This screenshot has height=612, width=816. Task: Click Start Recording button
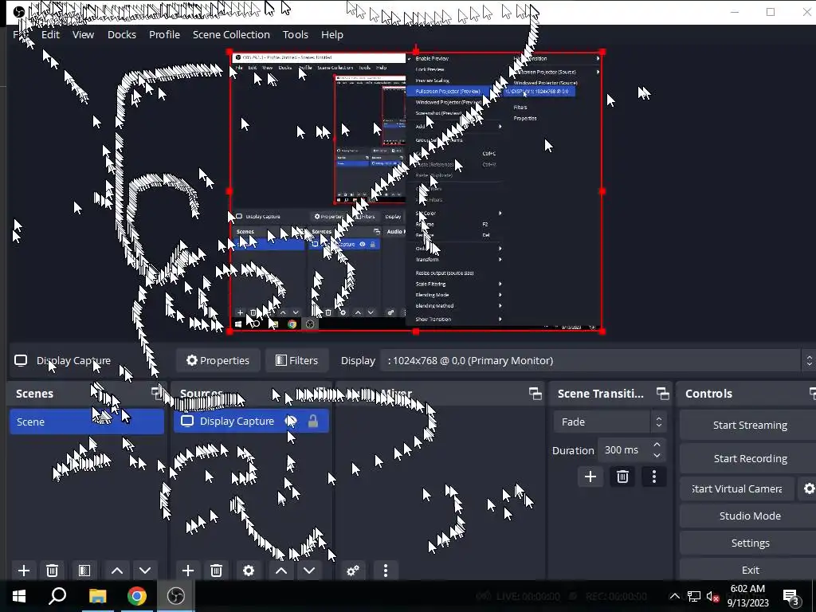(750, 458)
